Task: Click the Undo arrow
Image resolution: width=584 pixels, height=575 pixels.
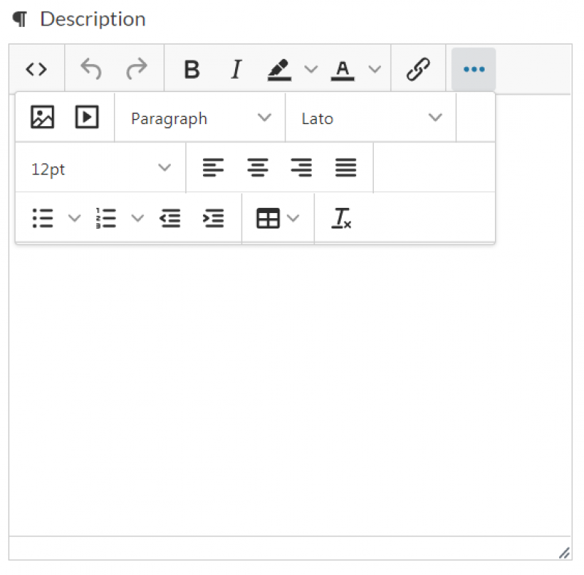Action: point(91,69)
